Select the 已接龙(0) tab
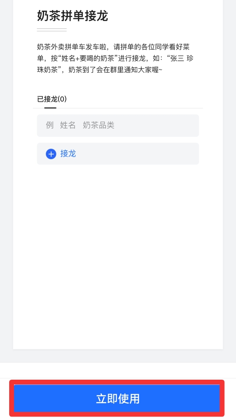The height and width of the screenshot is (420, 236). pos(52,99)
